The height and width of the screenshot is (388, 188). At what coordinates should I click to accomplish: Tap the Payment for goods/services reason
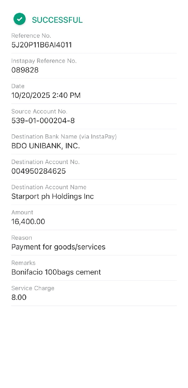(x=58, y=247)
